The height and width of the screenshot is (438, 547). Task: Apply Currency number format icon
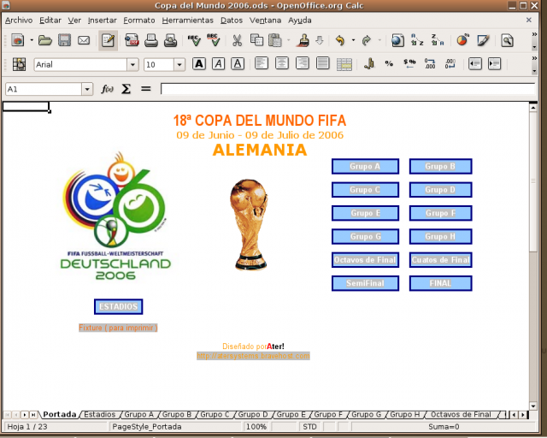[x=368, y=64]
